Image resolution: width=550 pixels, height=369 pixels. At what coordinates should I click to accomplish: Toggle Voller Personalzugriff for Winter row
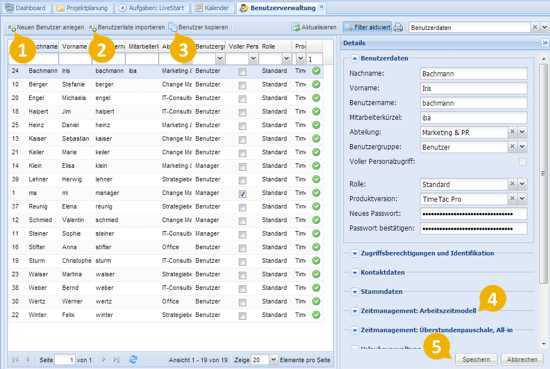pyautogui.click(x=242, y=316)
